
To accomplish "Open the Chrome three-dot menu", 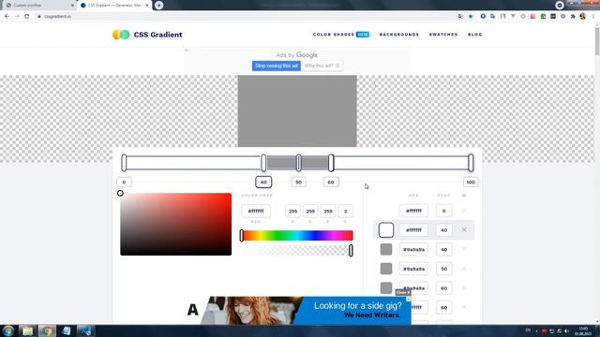I will (x=593, y=17).
